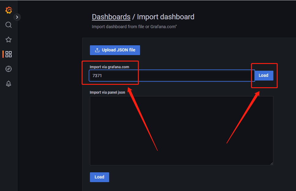This screenshot has width=296, height=191.
Task: Click the Upload JSON file button
Action: [115, 50]
